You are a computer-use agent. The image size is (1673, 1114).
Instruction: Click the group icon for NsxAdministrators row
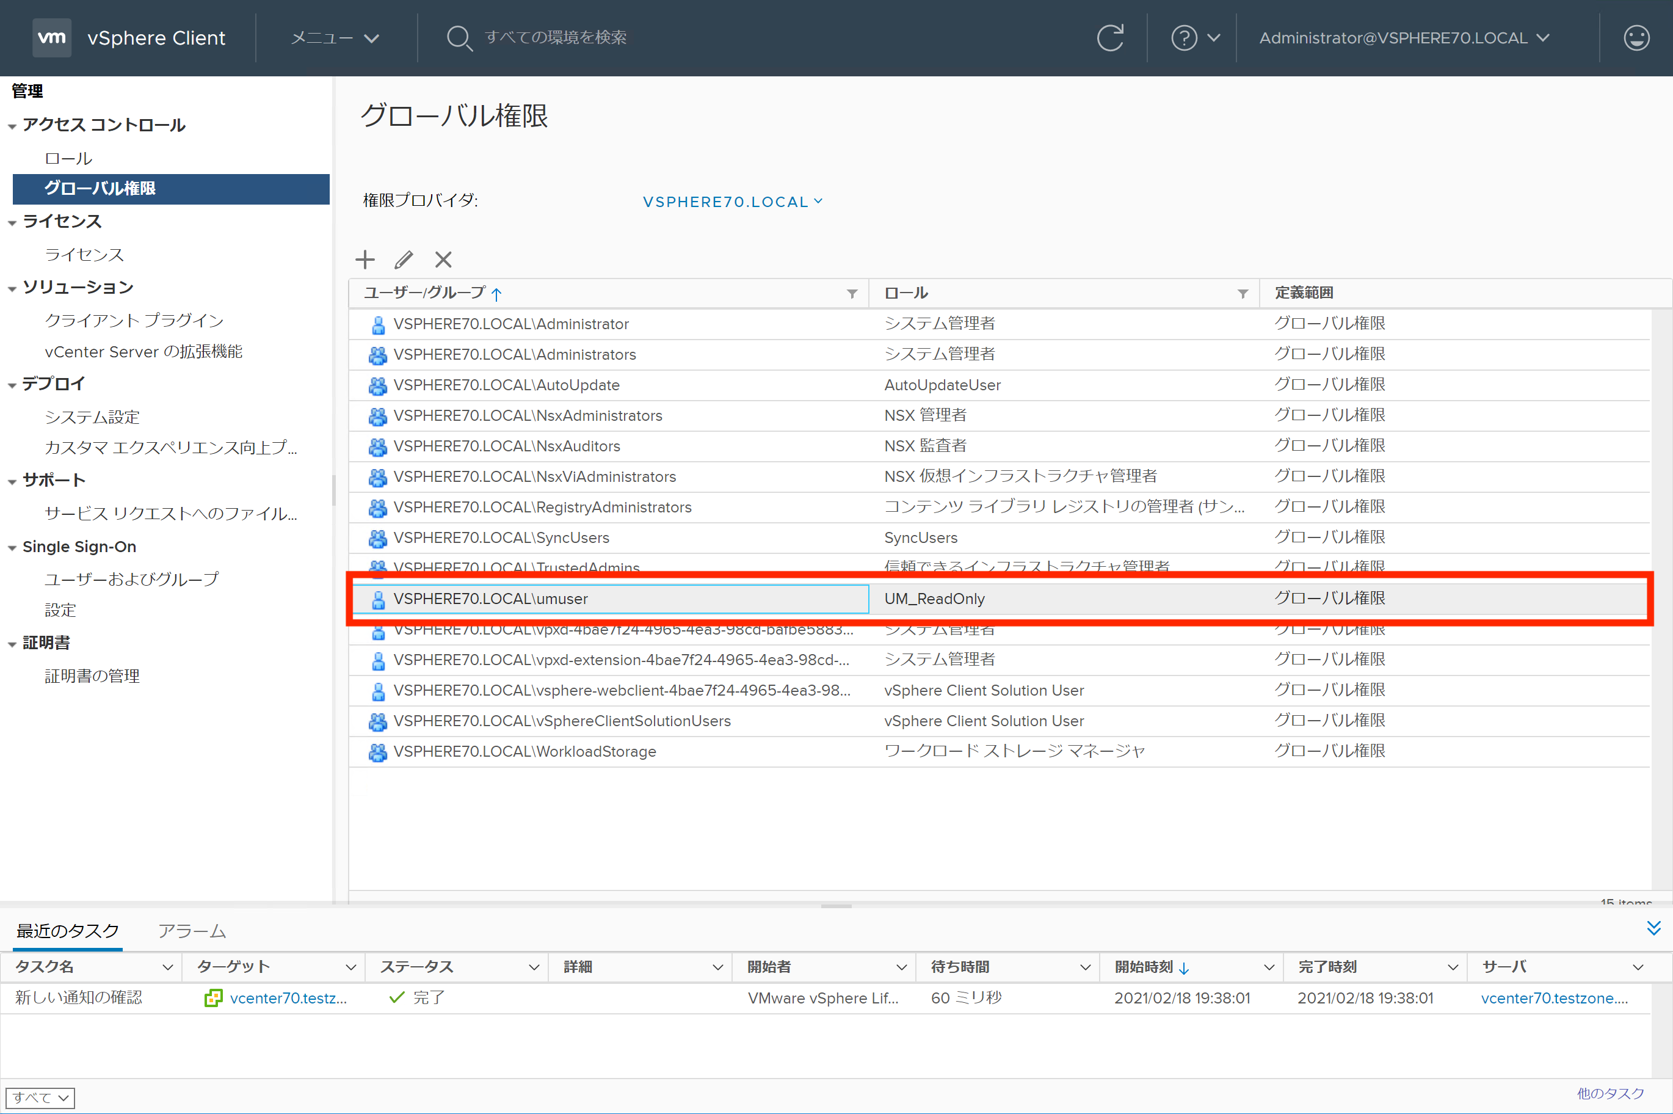378,417
